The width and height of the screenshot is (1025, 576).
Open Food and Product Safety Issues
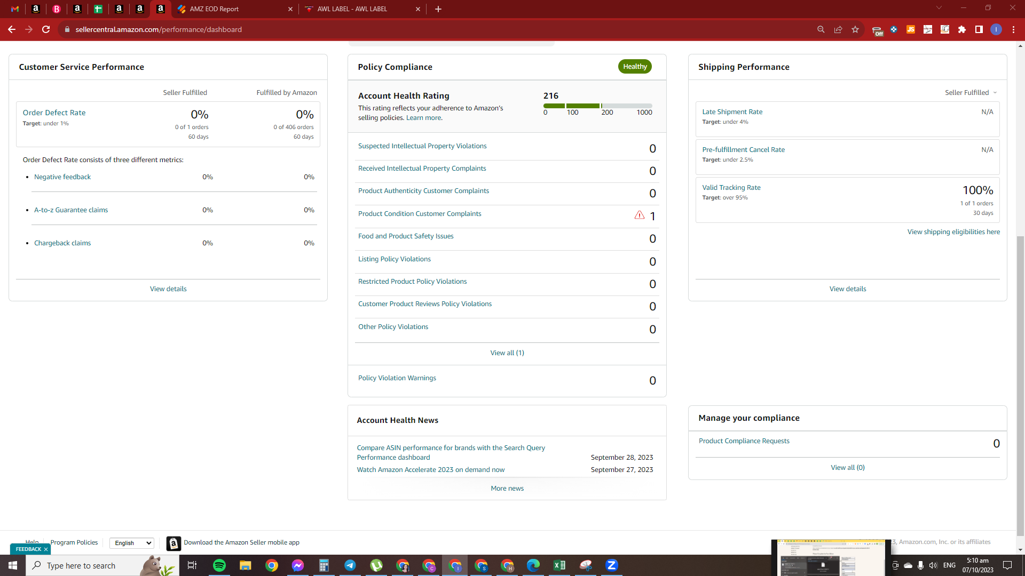coord(406,236)
